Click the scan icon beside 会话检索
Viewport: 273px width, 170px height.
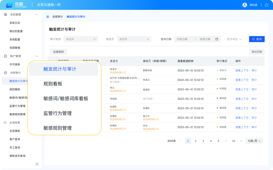coord(6,123)
